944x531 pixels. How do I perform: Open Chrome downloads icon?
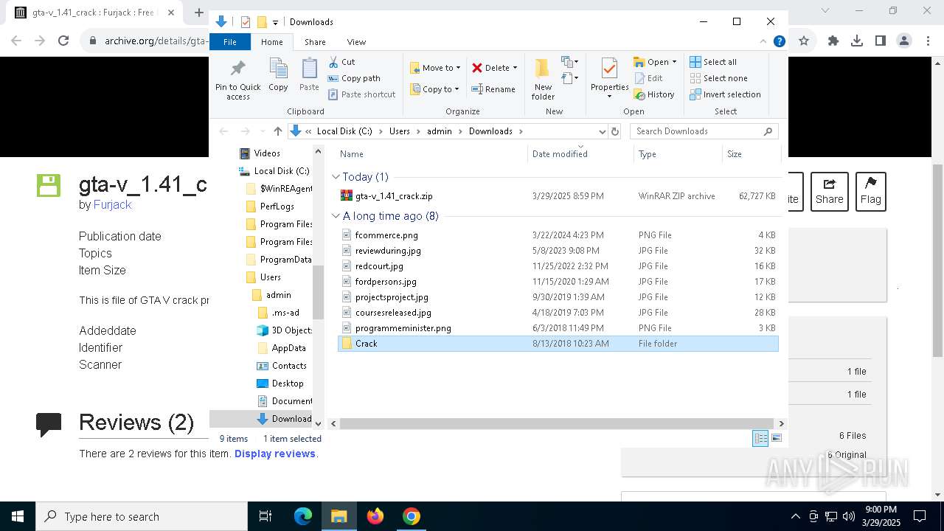857,41
